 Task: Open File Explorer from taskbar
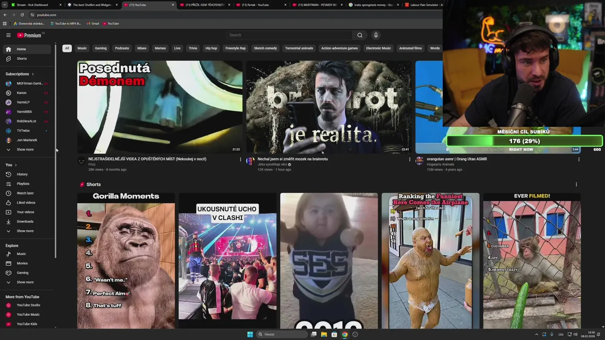click(324, 334)
